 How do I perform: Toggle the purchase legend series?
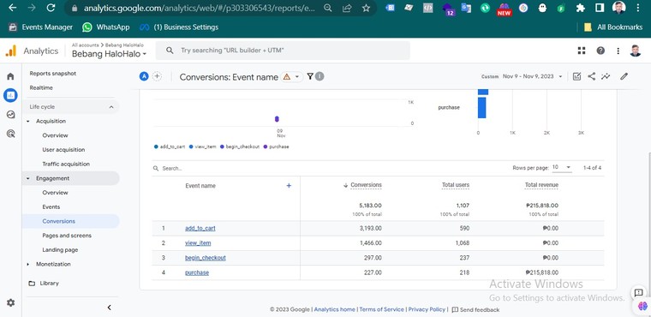point(276,147)
